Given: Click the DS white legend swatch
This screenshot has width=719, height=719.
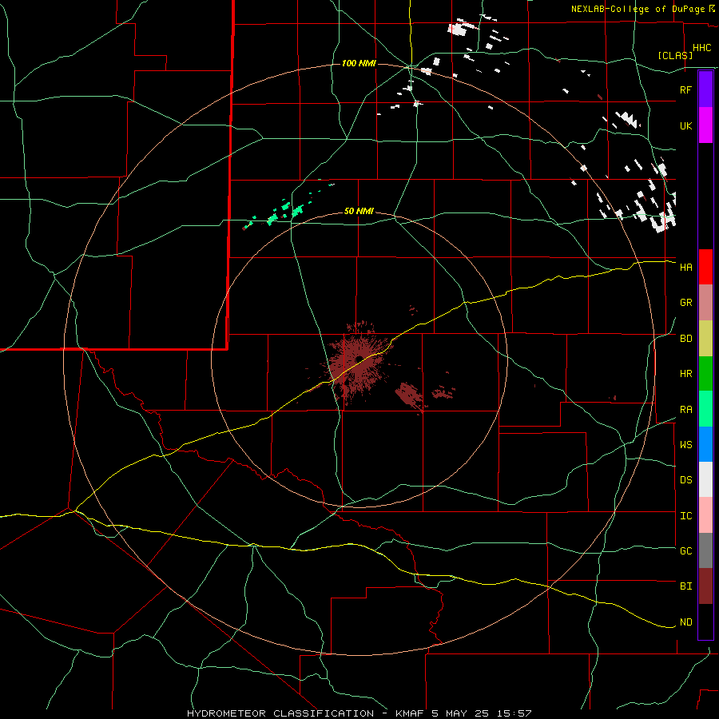Looking at the screenshot, I should coord(705,479).
